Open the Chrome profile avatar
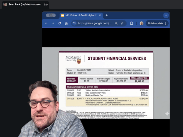The height and width of the screenshot is (137, 183). pos(142,23)
